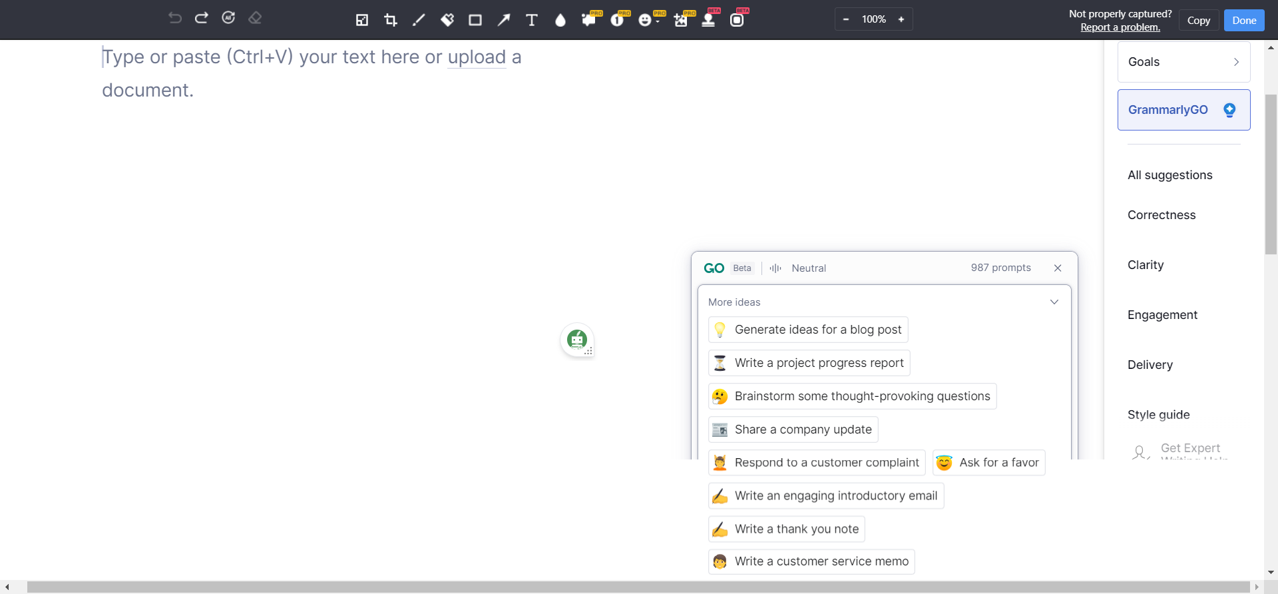This screenshot has height=594, width=1278.
Task: Switch to All suggestions
Action: tap(1170, 175)
